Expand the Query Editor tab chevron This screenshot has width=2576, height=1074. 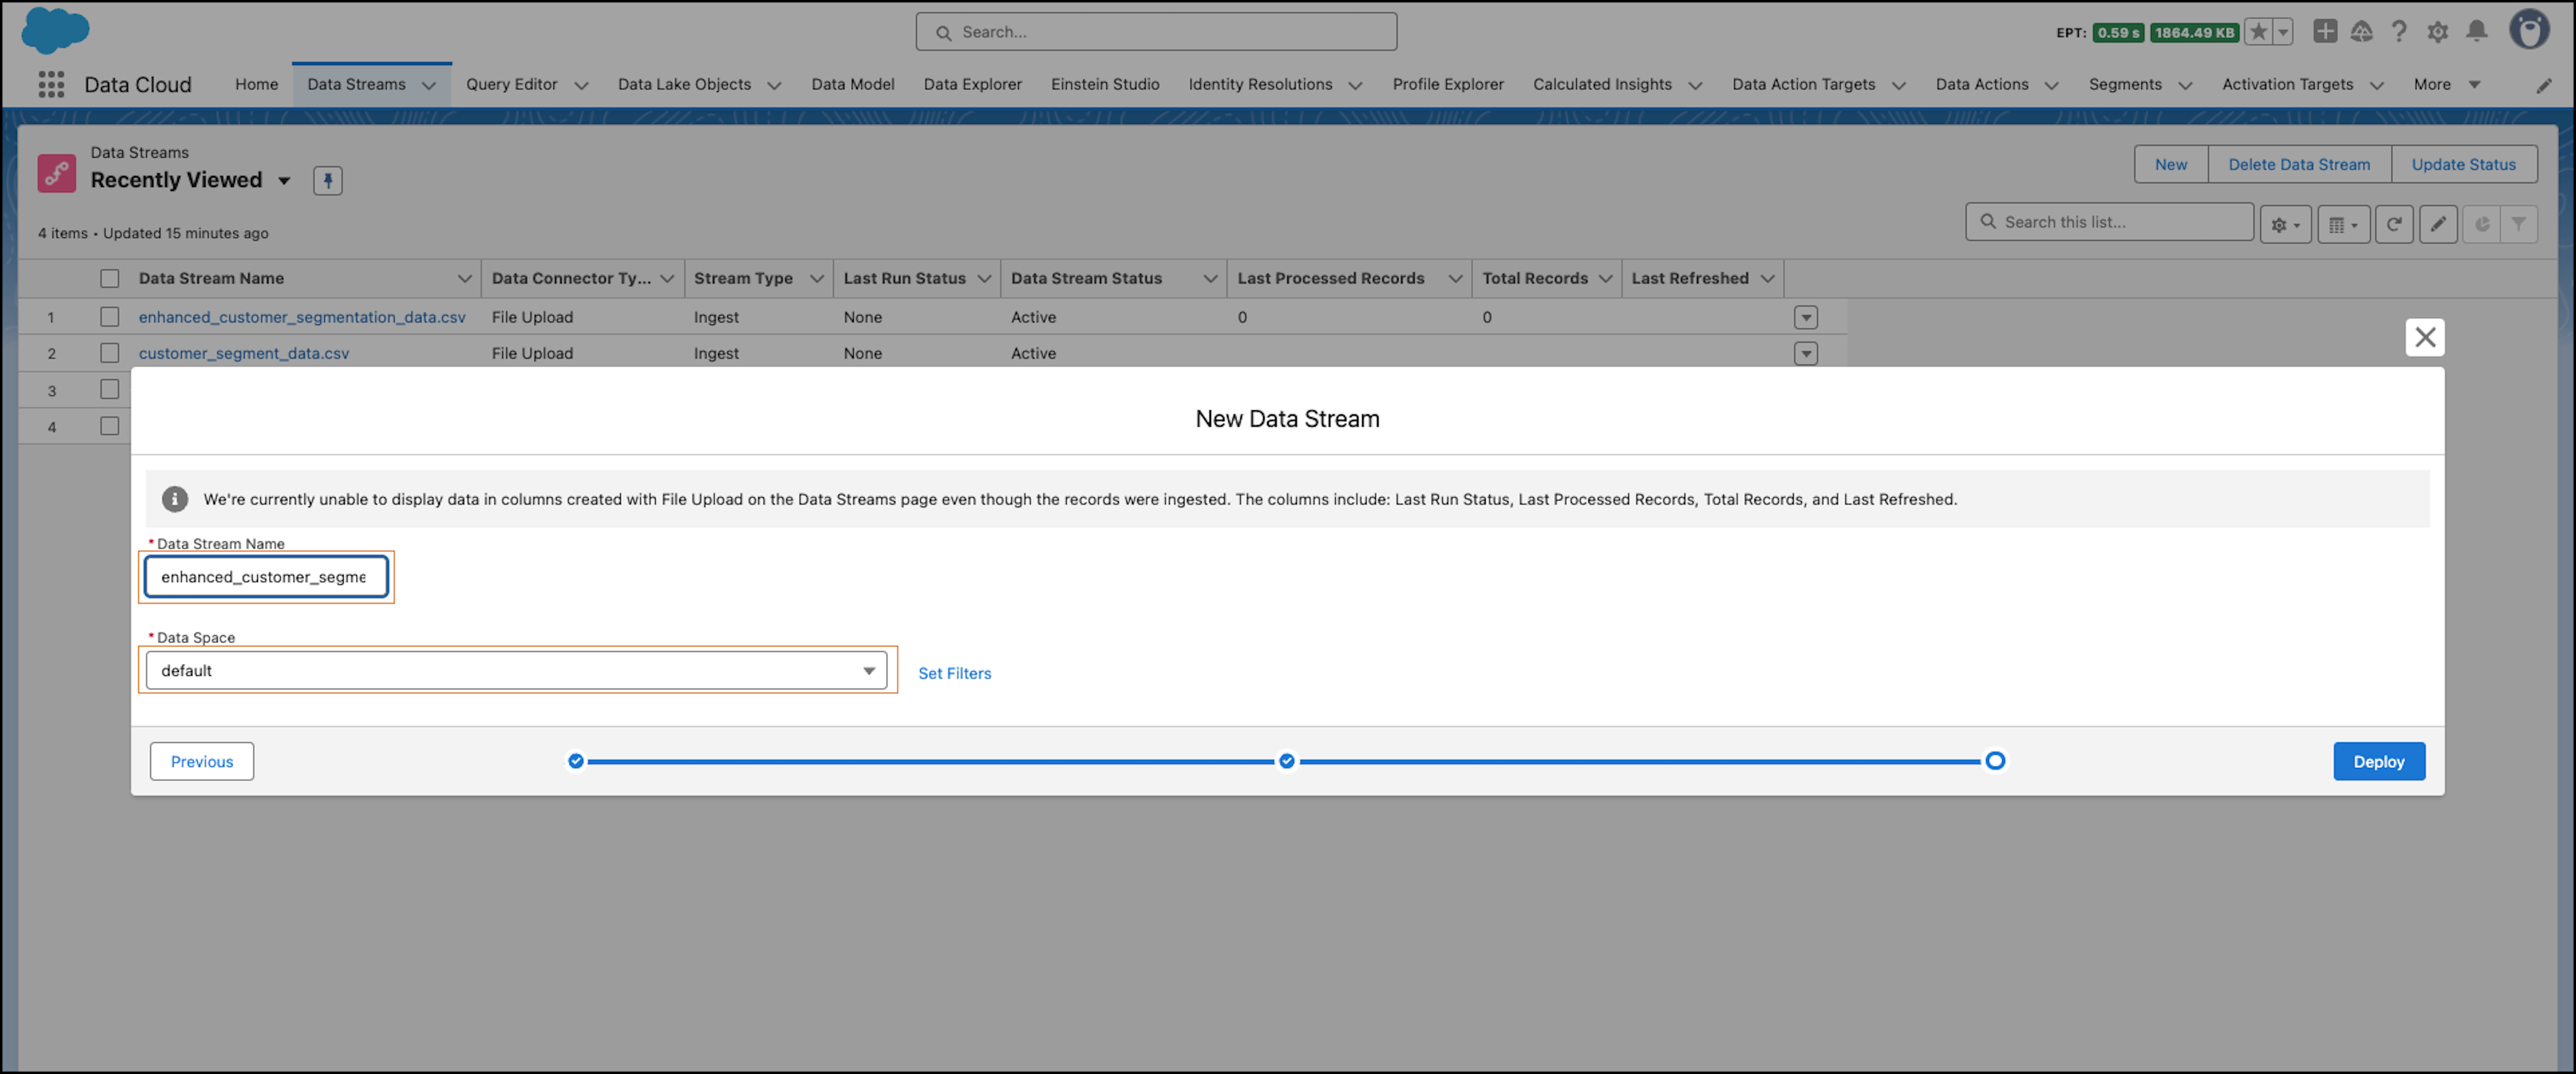581,86
